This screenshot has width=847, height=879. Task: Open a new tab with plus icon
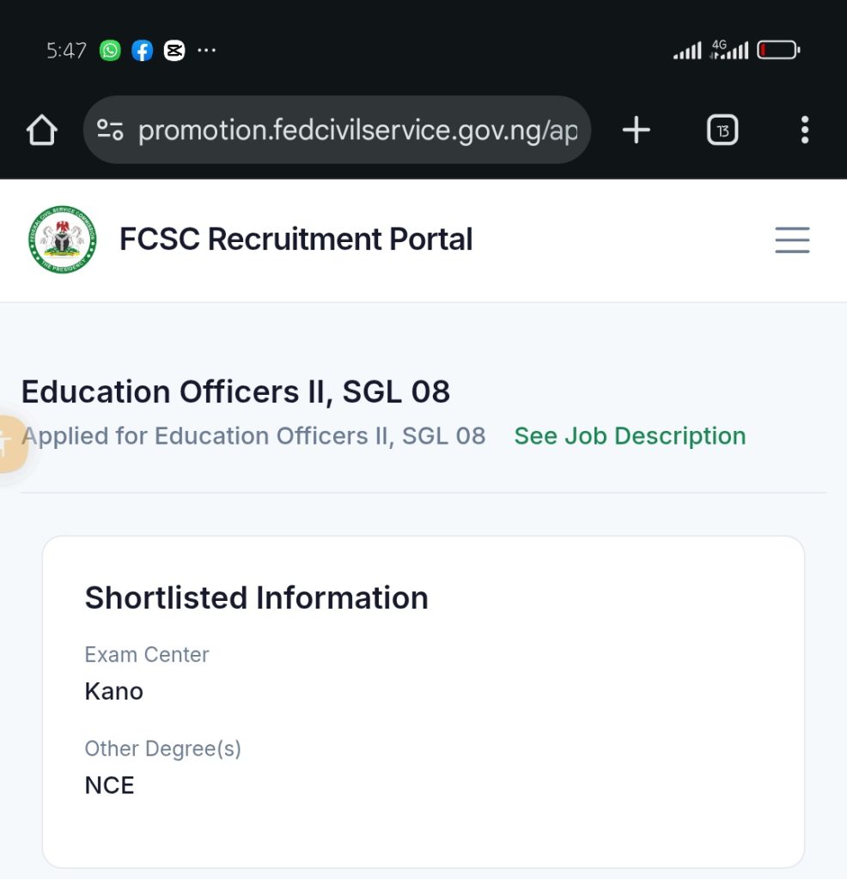pos(636,130)
